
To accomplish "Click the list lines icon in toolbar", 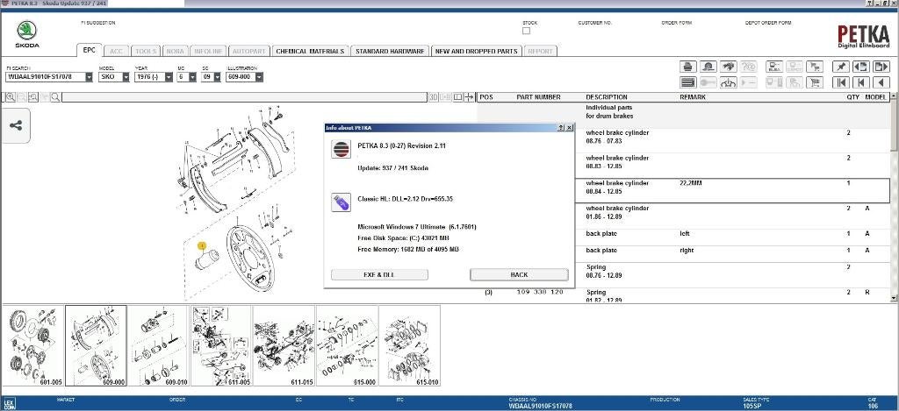I will point(688,82).
